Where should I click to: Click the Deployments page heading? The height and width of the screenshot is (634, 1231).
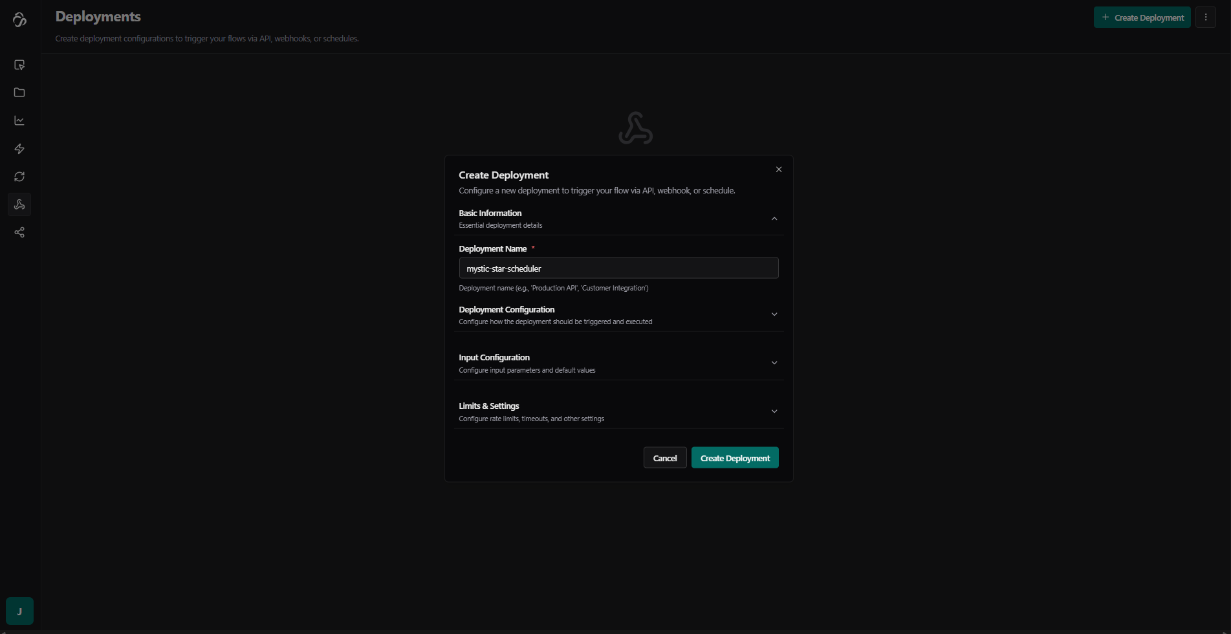[98, 17]
